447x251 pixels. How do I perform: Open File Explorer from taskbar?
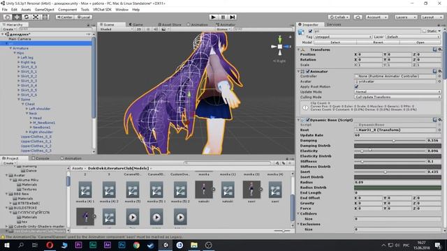pyautogui.click(x=194, y=245)
